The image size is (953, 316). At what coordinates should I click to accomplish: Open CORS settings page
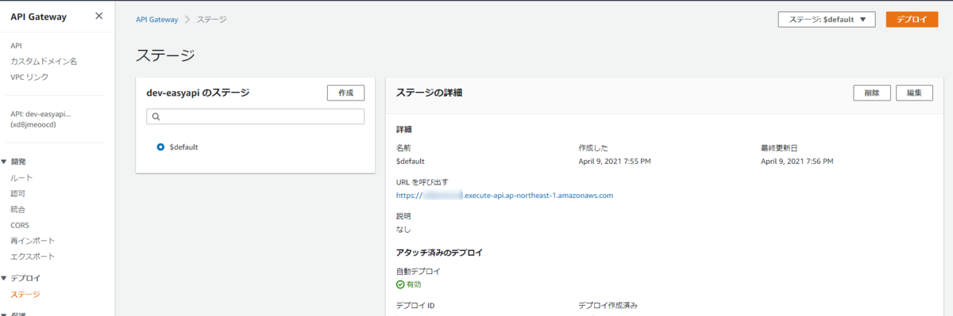point(20,225)
